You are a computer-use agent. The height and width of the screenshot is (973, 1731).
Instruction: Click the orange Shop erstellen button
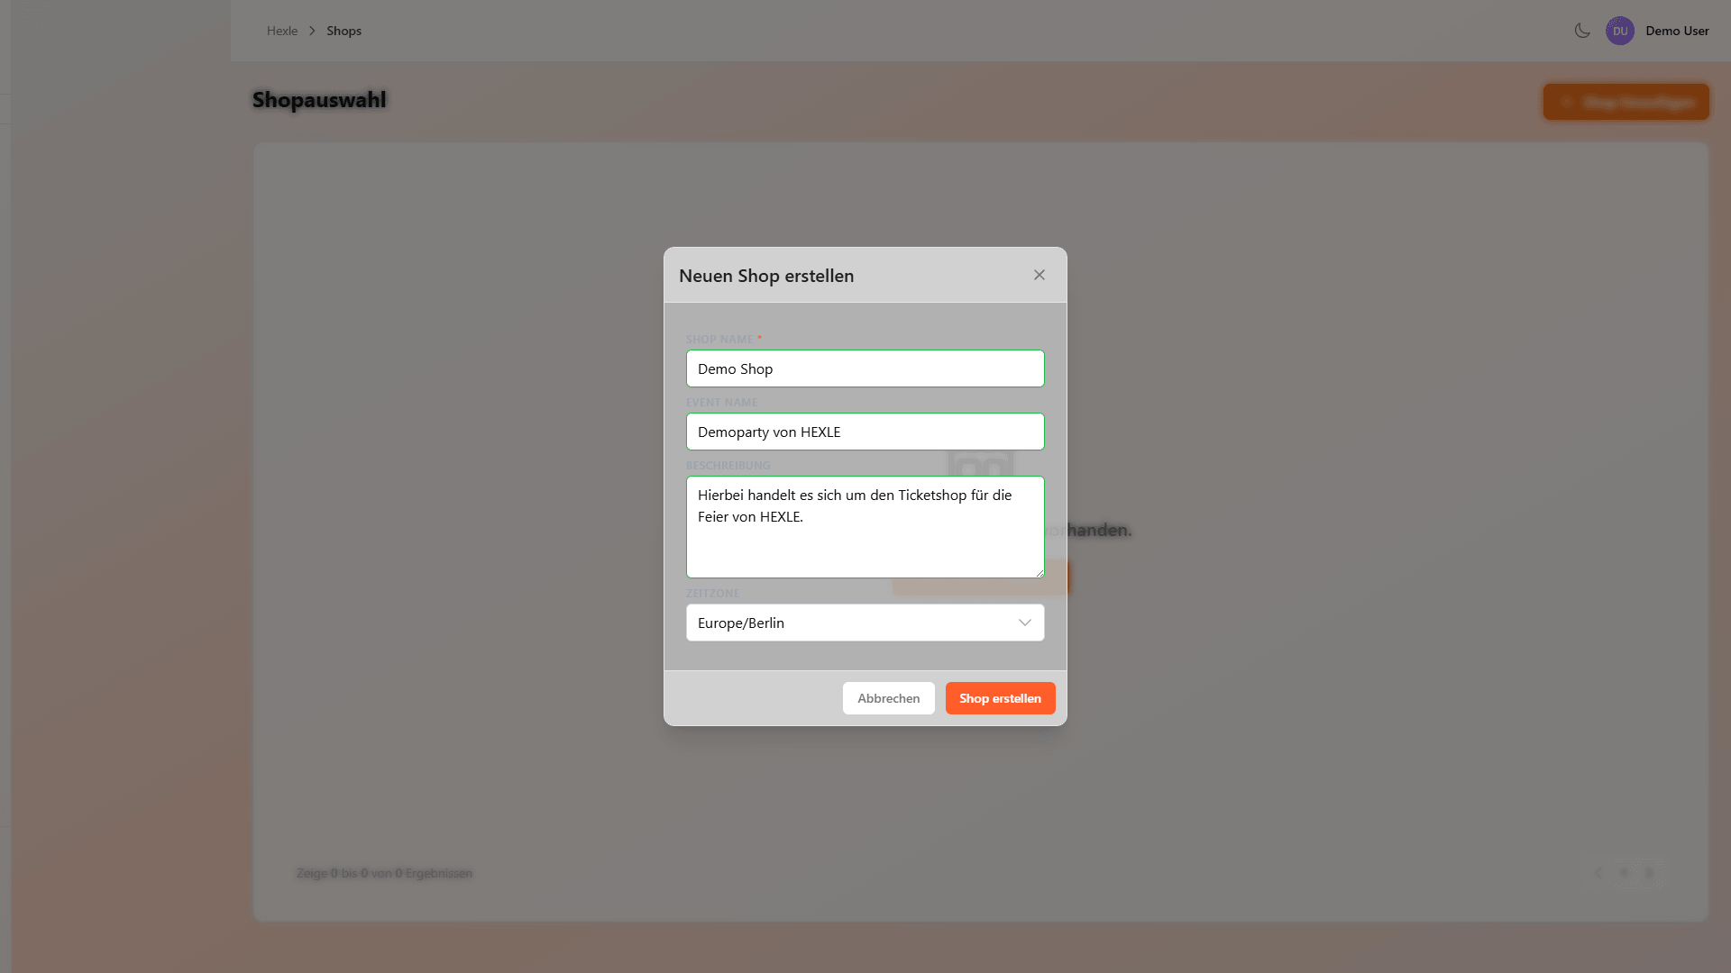[x=1000, y=698]
